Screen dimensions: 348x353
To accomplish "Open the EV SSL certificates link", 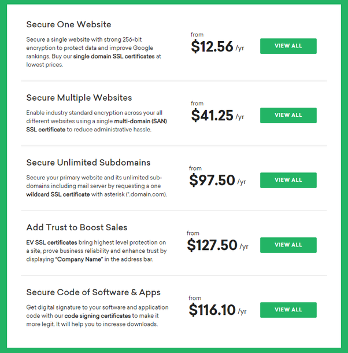I will [52, 243].
